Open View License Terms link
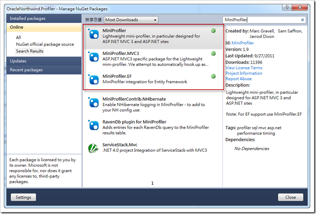Viewport: 316px width, 214px height. pyautogui.click(x=244, y=68)
